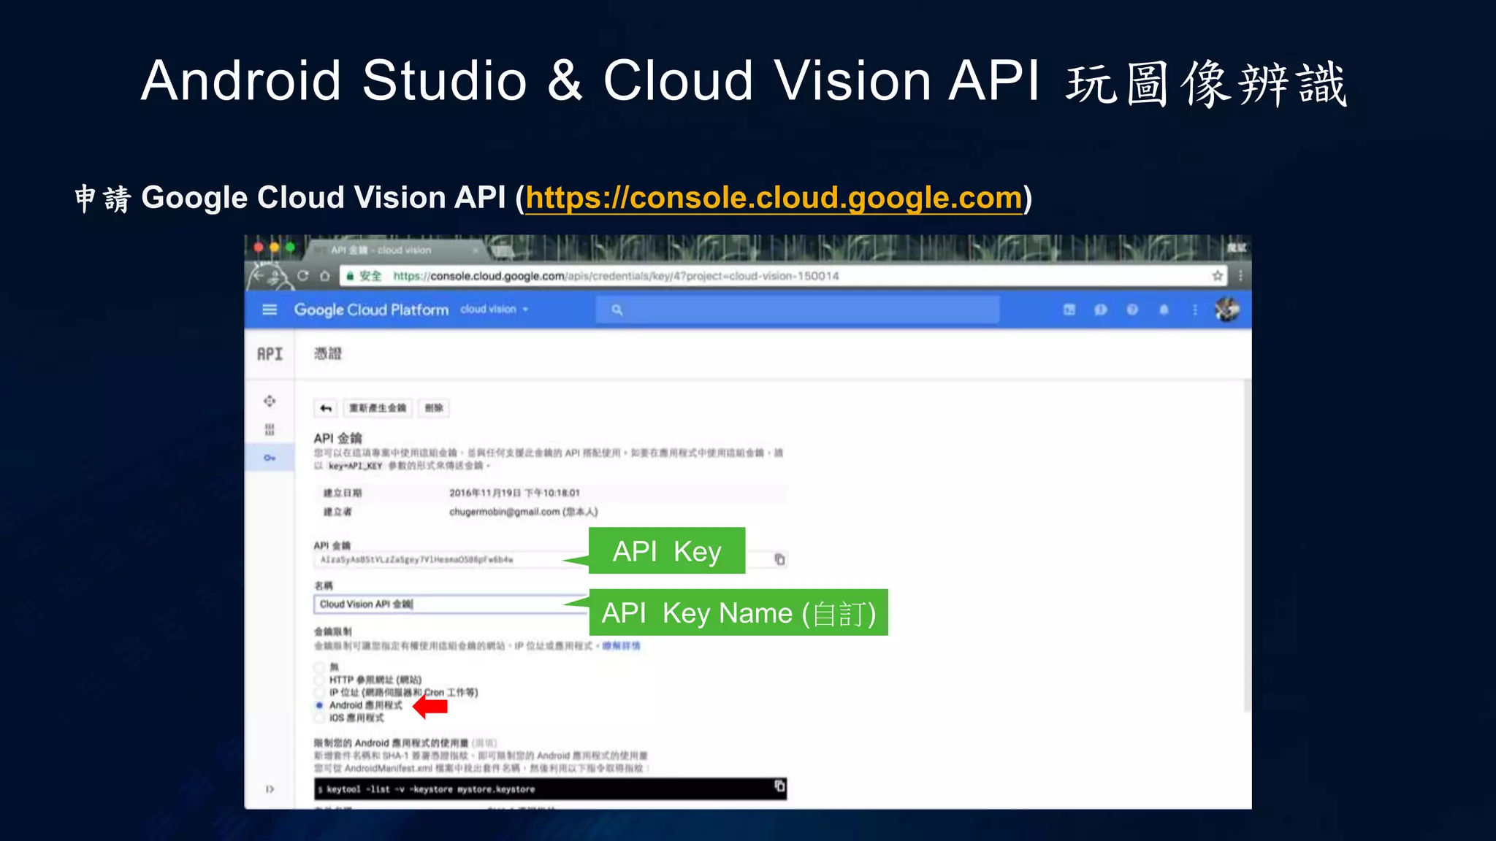This screenshot has width=1496, height=841.
Task: Click the console search bar
Action: [797, 310]
